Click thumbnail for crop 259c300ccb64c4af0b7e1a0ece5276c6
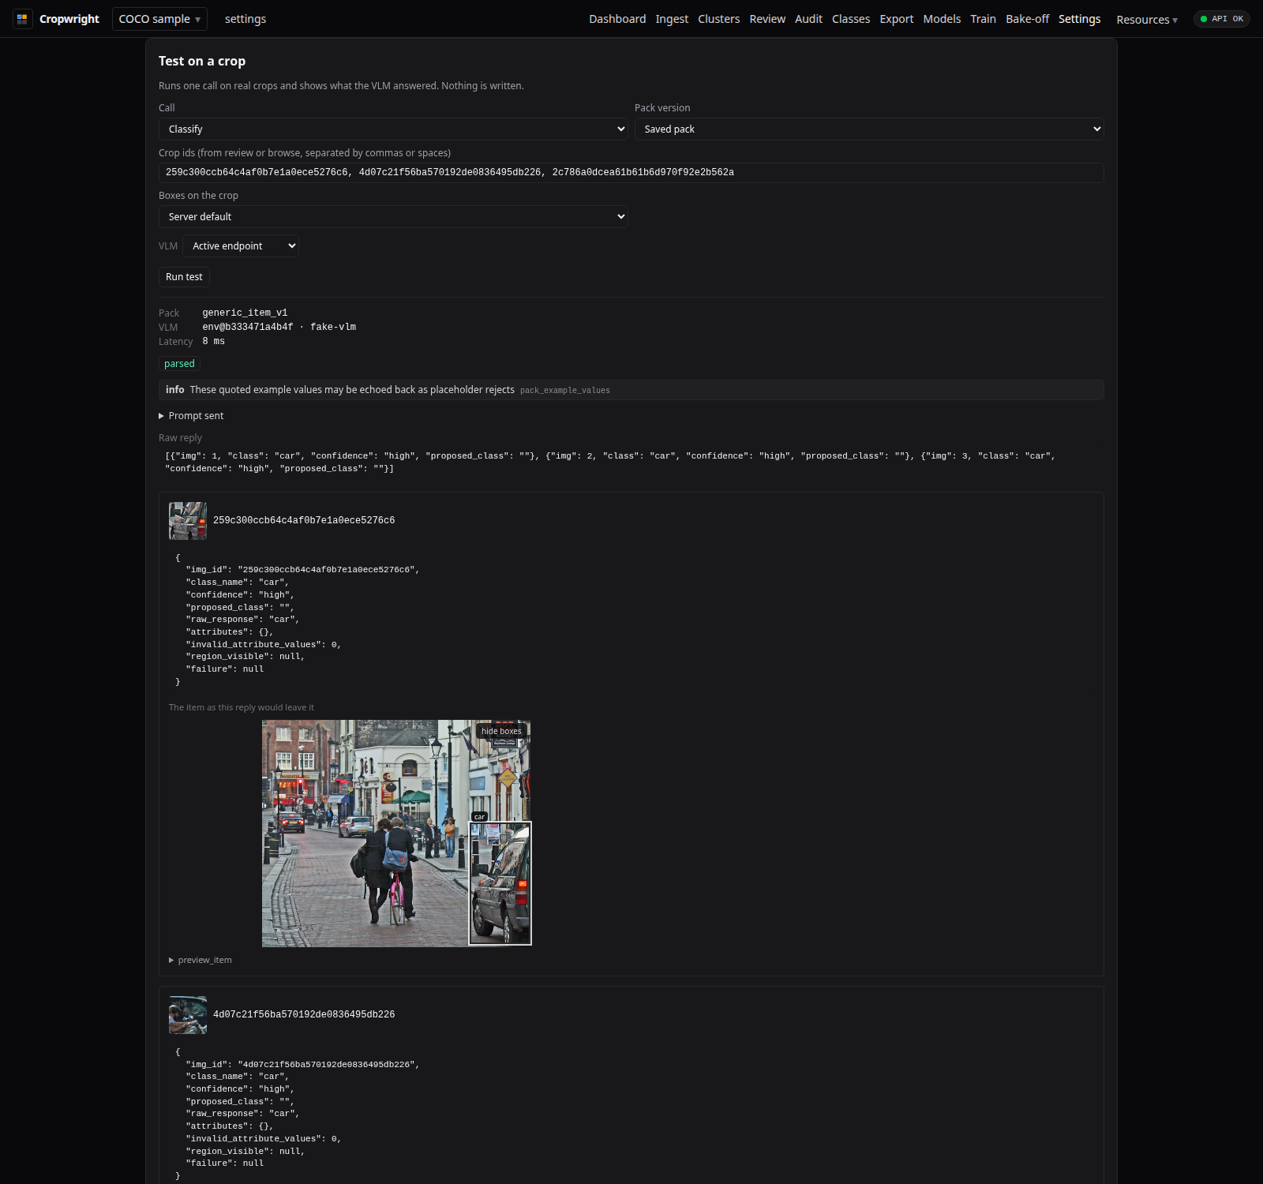The image size is (1263, 1184). (188, 521)
